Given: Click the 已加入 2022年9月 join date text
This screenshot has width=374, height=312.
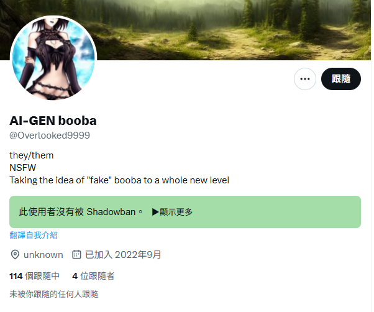Looking at the screenshot, I should 123,255.
